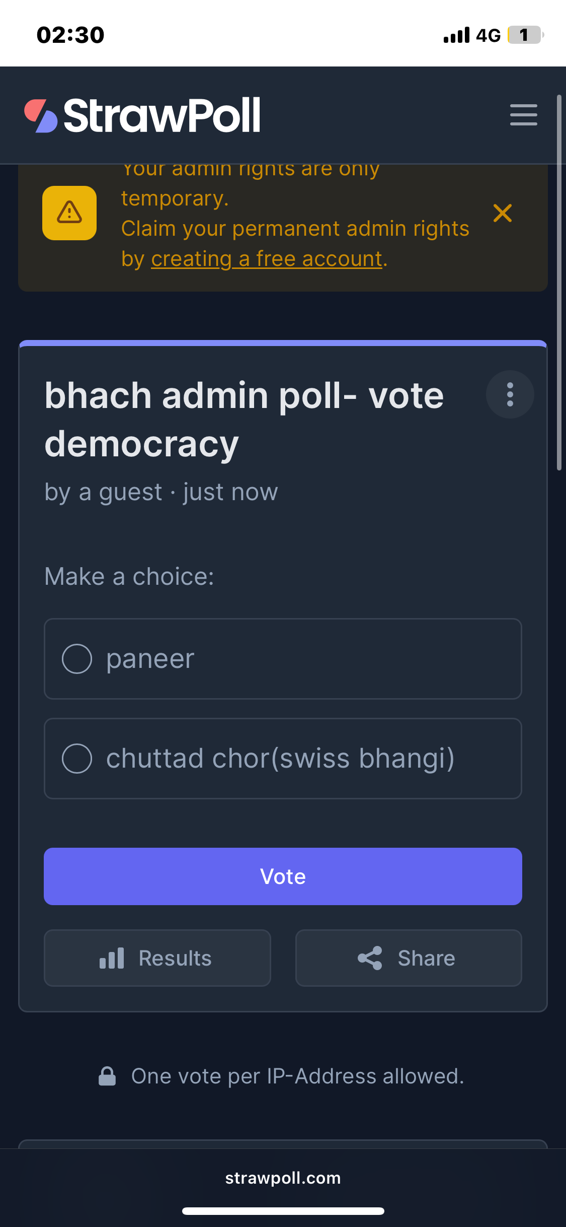
Task: Click the lock icon beside IP-Address notice
Action: (x=107, y=1076)
